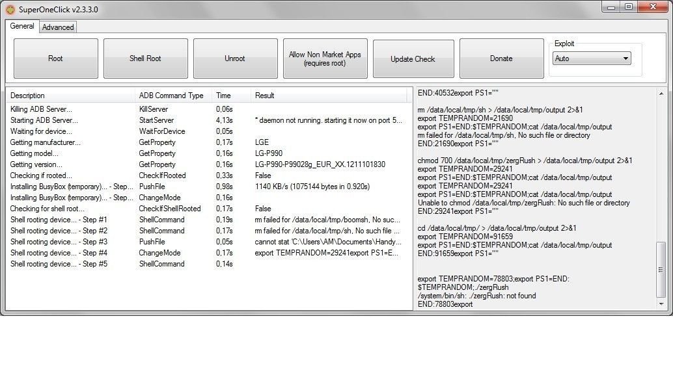
Task: Click the 'CheckIfRooted' command cell
Action: click(162, 175)
